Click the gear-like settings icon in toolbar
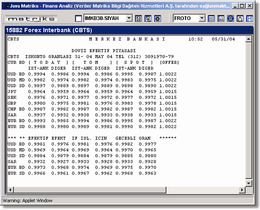Viewport: 260px width, 210px height. [x=231, y=18]
